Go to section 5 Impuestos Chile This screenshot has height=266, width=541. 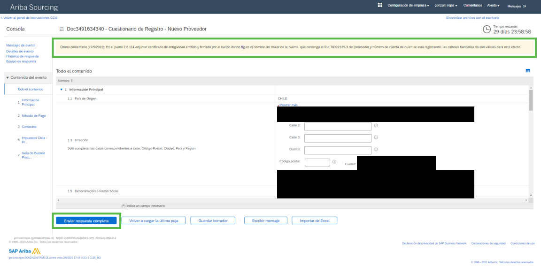[34, 140]
